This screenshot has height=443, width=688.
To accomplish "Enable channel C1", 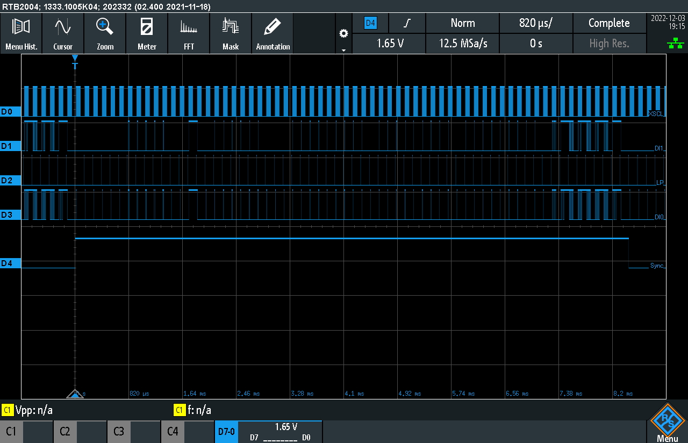I will click(x=26, y=432).
